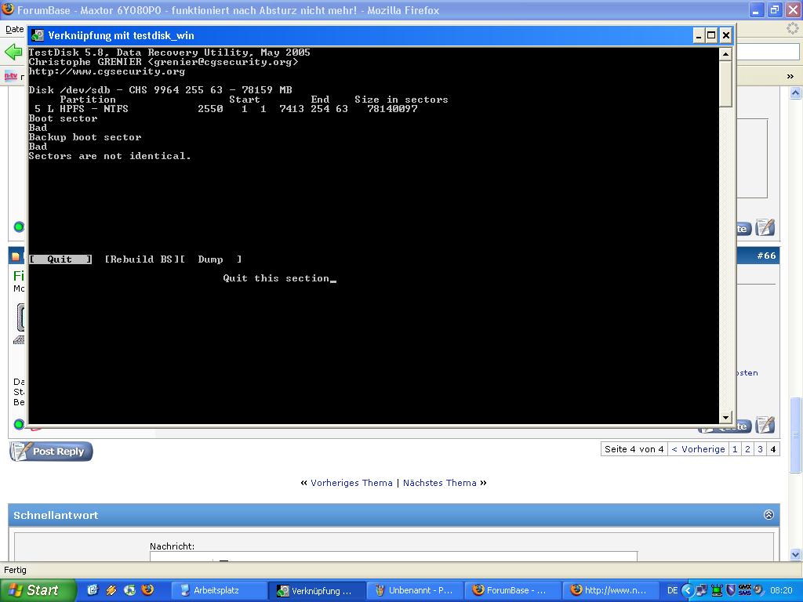Image resolution: width=803 pixels, height=602 pixels.
Task: Click Firefox throbber activity icon
Action: point(794,29)
